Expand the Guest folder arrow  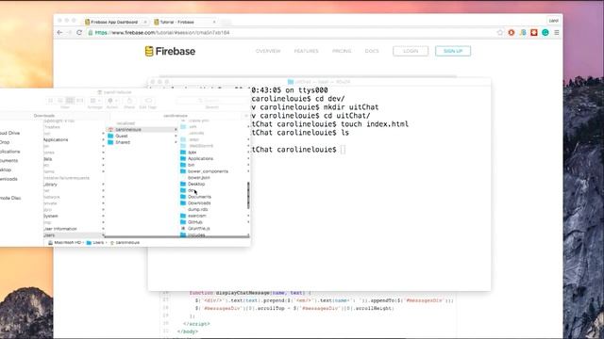176,136
